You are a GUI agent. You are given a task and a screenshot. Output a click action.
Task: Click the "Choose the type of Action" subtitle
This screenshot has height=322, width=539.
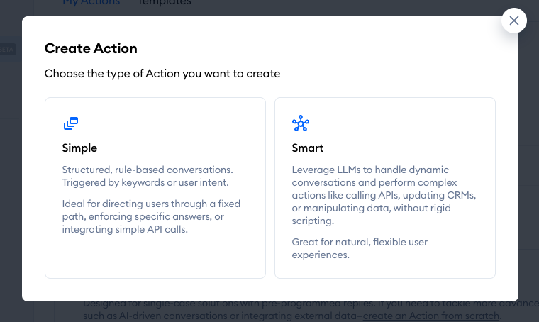(162, 74)
